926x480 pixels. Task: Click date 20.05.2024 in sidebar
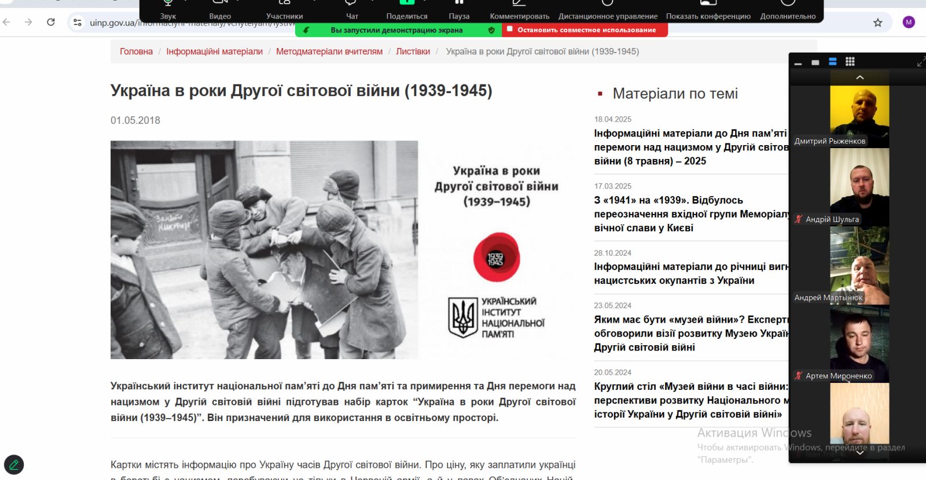[x=613, y=372]
